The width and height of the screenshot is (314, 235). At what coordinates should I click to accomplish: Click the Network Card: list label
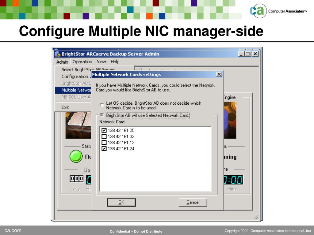[112, 122]
